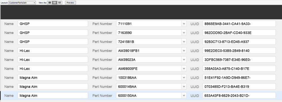This screenshot has height=102, width=282.
Task: Click UUID field starting with 653A43F8
Action: coord(239,96)
